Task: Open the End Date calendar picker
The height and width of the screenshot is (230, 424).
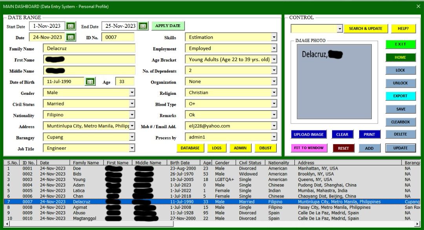Action: 143,25
